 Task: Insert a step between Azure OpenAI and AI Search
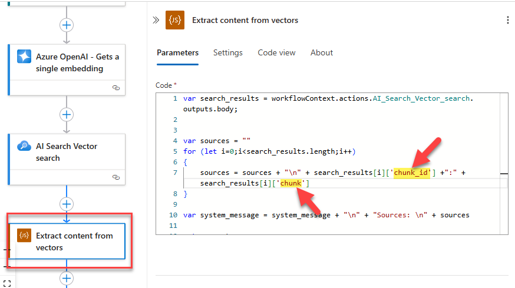click(x=67, y=114)
